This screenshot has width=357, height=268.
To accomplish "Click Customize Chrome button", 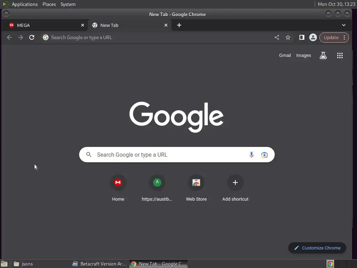I will [x=317, y=248].
